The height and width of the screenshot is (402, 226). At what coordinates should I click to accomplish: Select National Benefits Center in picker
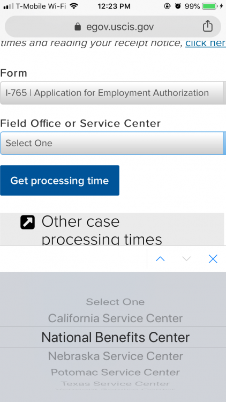pyautogui.click(x=115, y=337)
